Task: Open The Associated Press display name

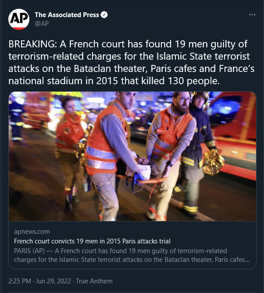Action: coord(67,15)
